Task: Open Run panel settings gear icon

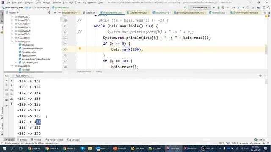Action: [x=260, y=76]
